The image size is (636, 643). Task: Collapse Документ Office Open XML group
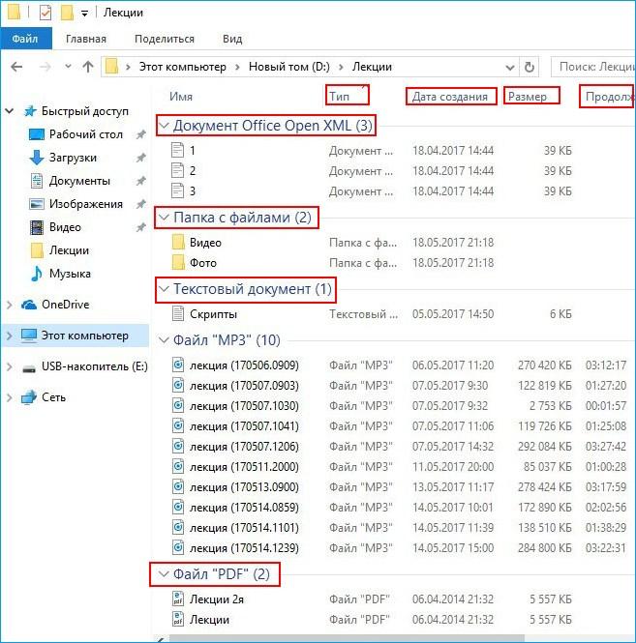click(x=164, y=126)
